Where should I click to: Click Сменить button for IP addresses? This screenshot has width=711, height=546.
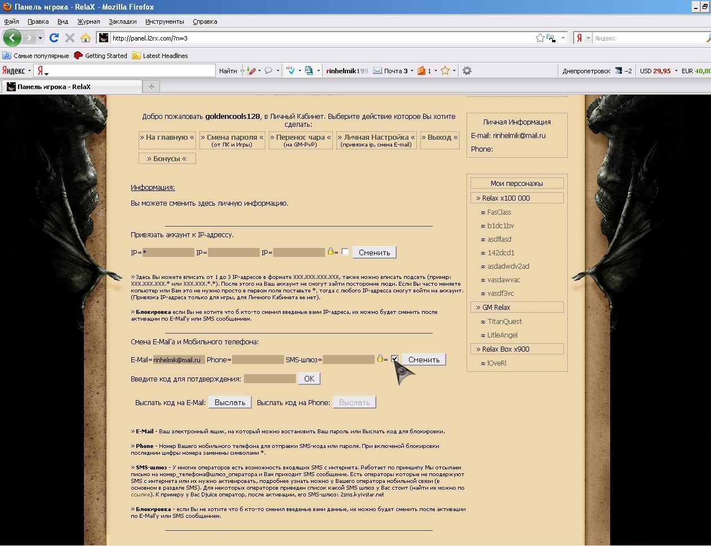tap(374, 252)
